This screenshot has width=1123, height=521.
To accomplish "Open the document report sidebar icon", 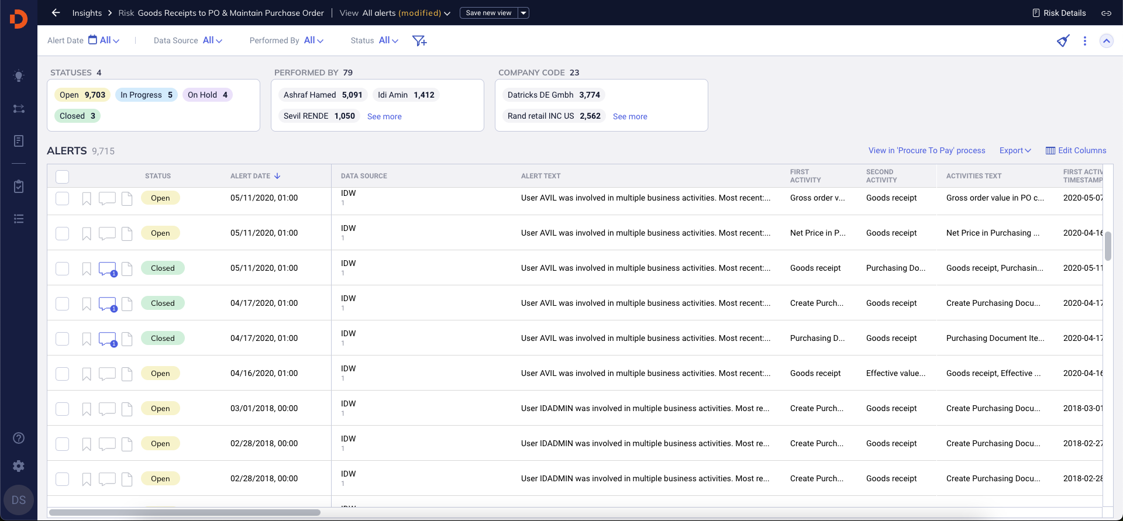I will coord(19,141).
